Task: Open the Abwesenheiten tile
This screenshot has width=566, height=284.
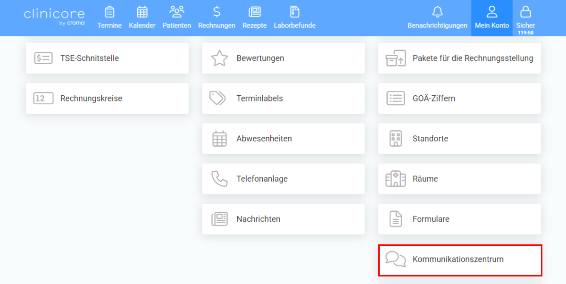Action: (x=283, y=139)
